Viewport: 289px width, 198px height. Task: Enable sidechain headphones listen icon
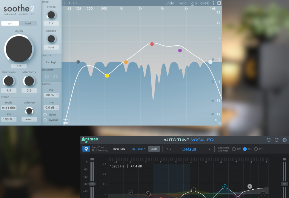pos(56,76)
